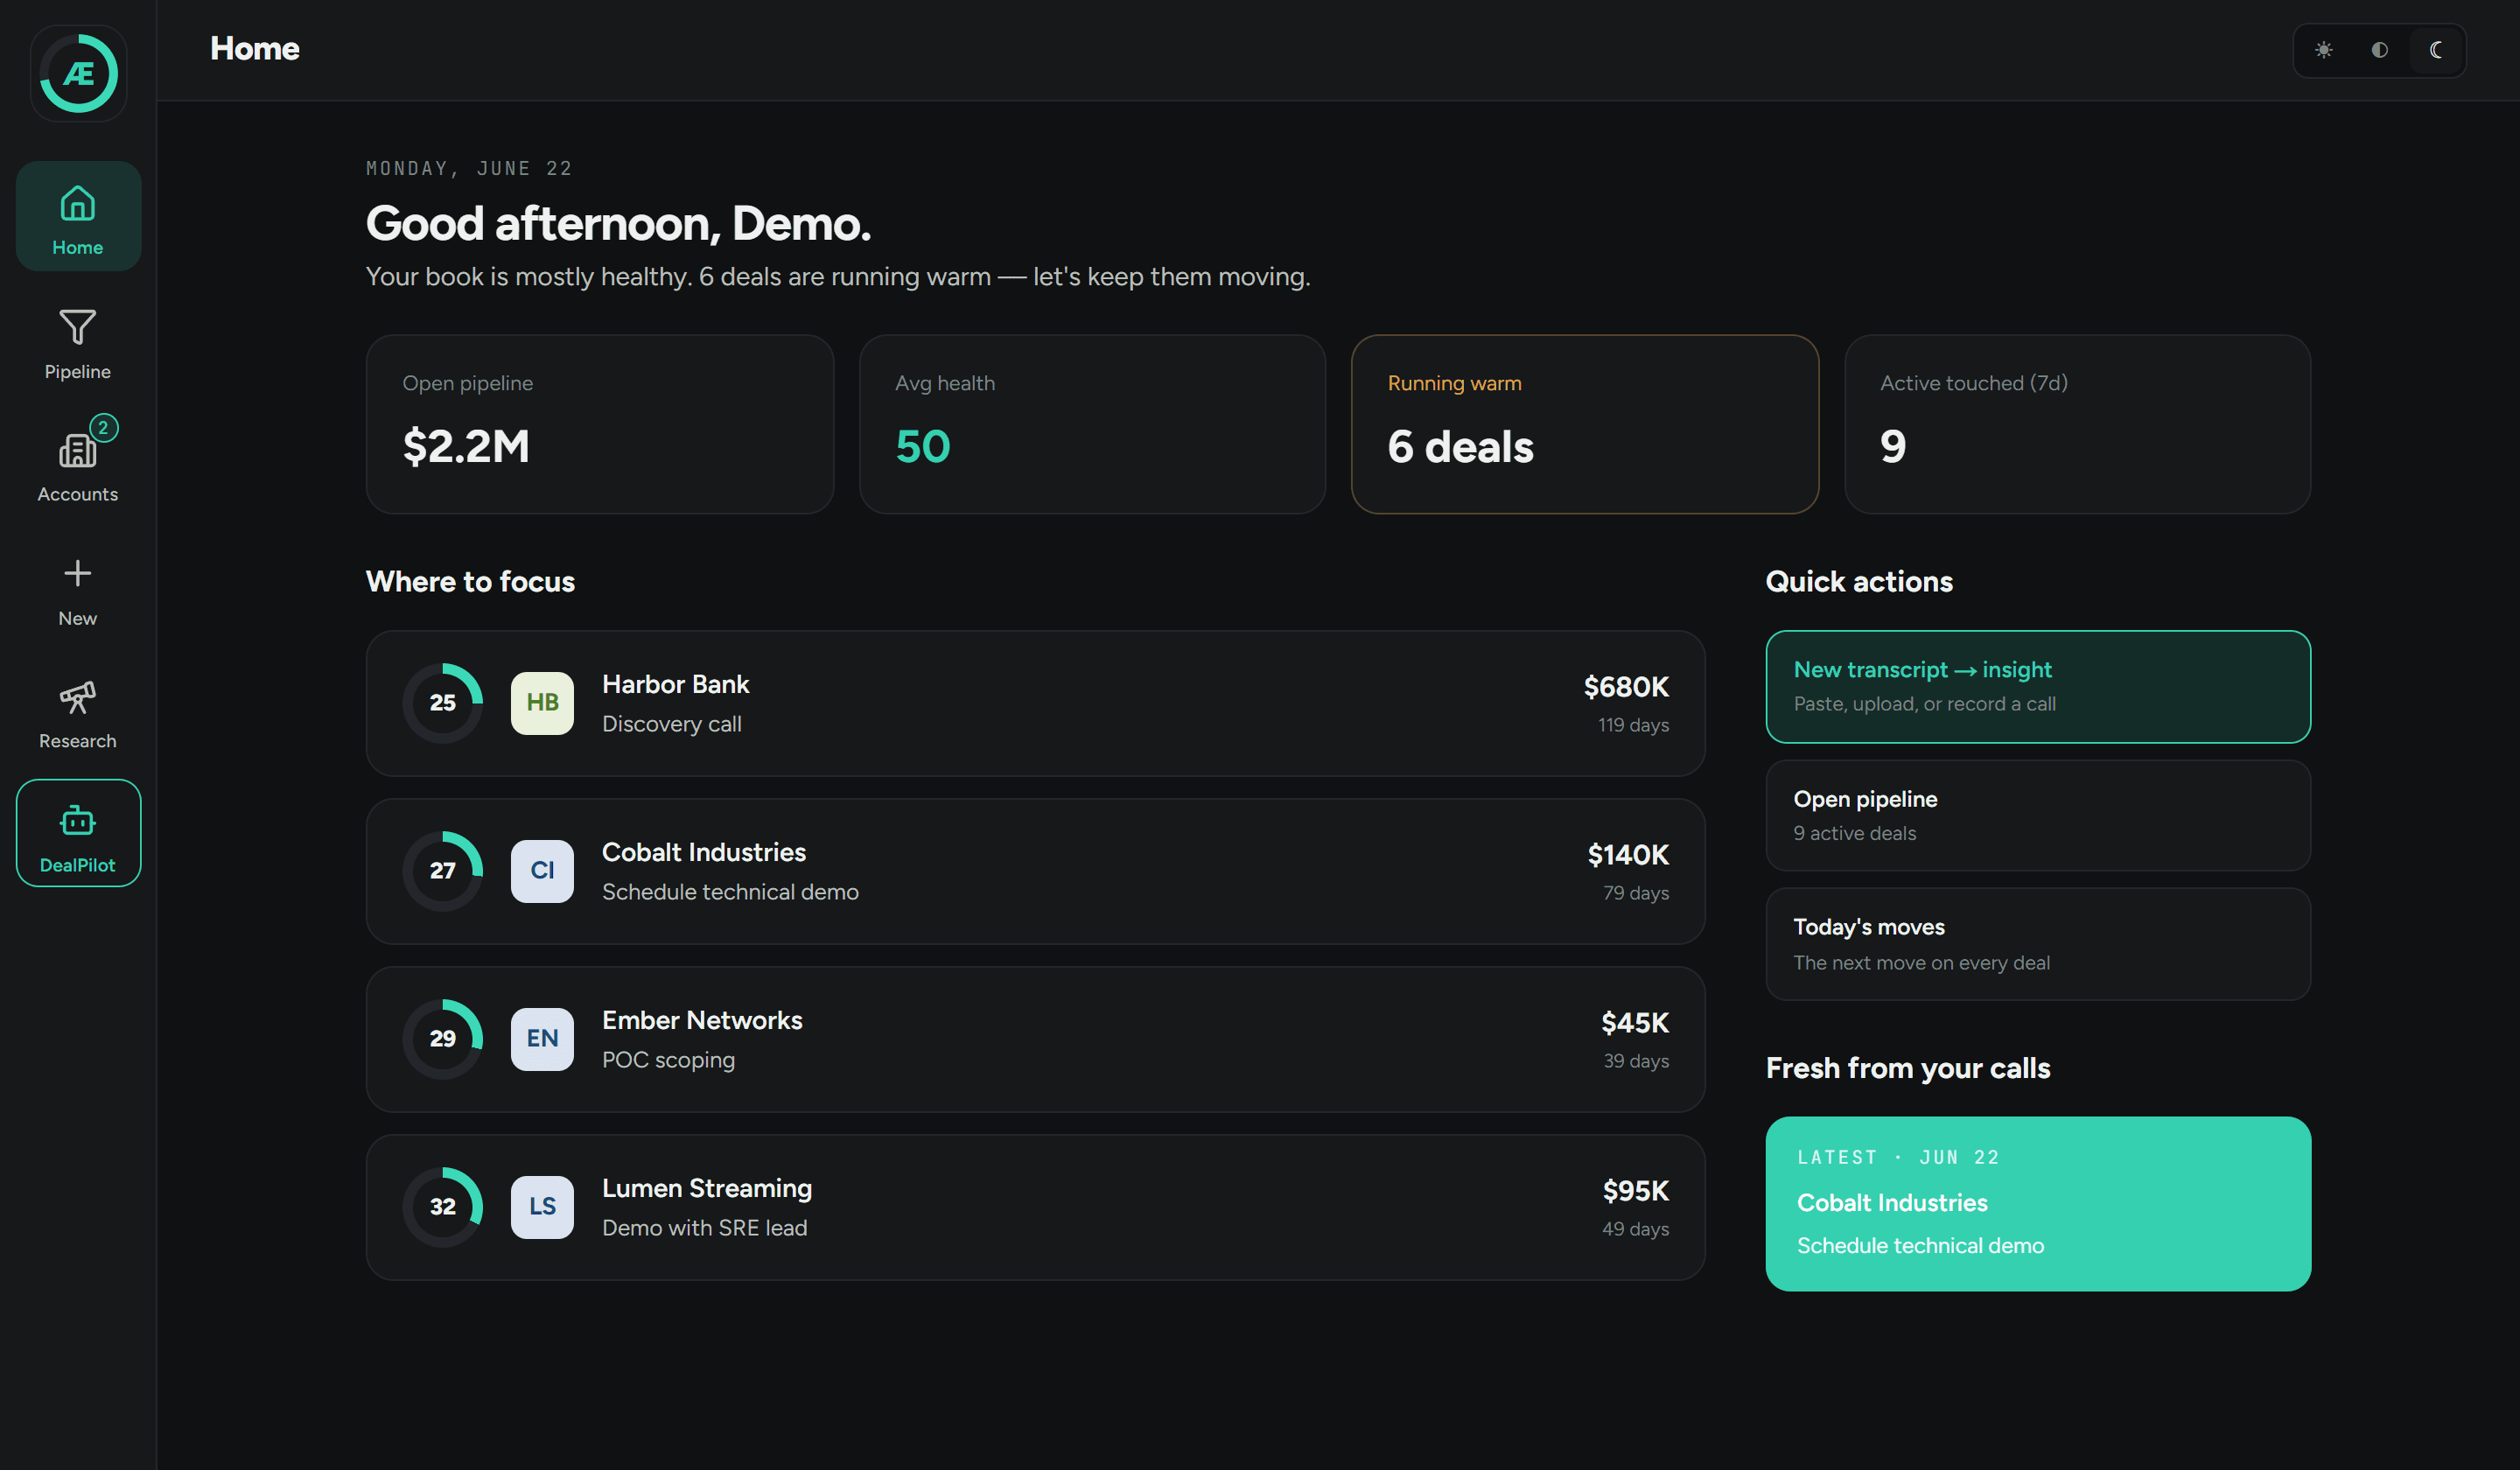The width and height of the screenshot is (2520, 1470).
Task: Open the Lumen Streaming deal name
Action: point(707,1188)
